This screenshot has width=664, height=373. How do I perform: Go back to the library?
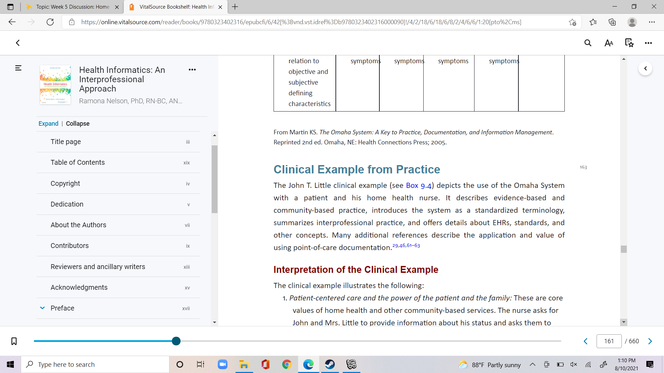point(18,43)
